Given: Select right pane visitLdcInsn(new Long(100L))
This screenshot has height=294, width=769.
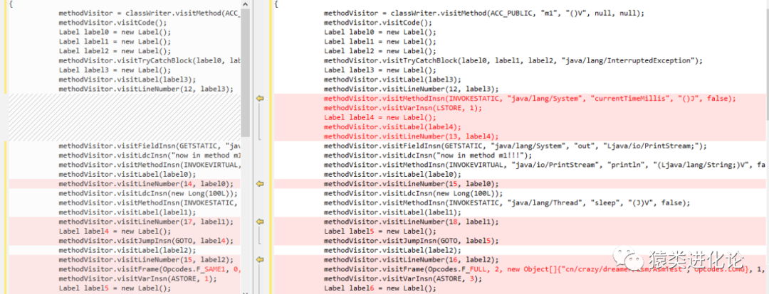Looking at the screenshot, I should click(414, 193).
